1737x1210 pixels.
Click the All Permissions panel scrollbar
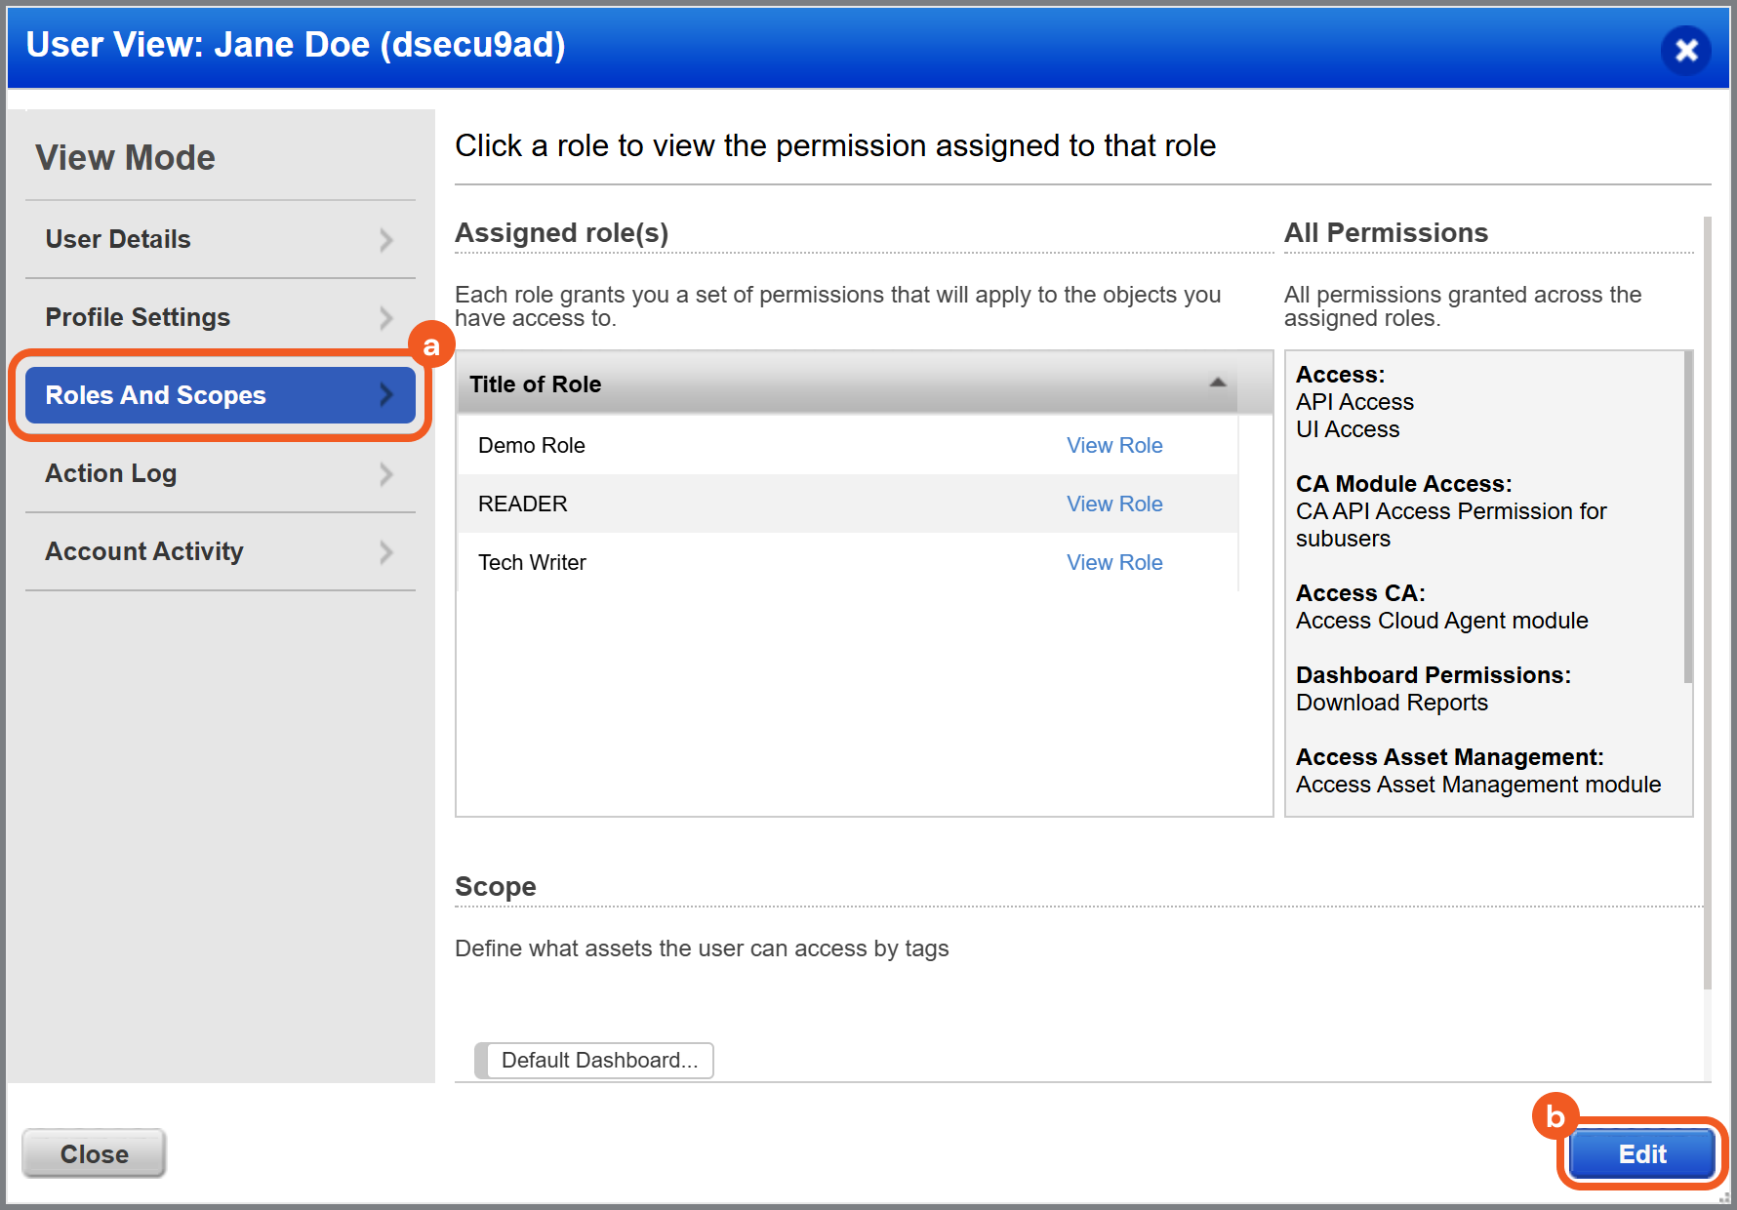tap(1687, 517)
